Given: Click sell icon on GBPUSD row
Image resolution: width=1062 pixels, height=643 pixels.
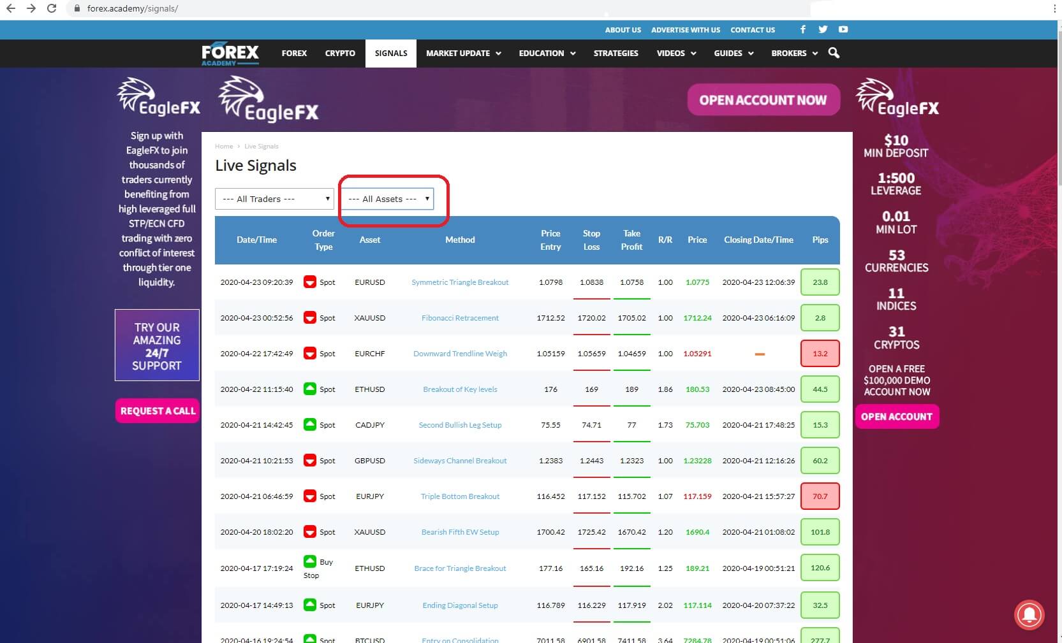Looking at the screenshot, I should (x=310, y=460).
